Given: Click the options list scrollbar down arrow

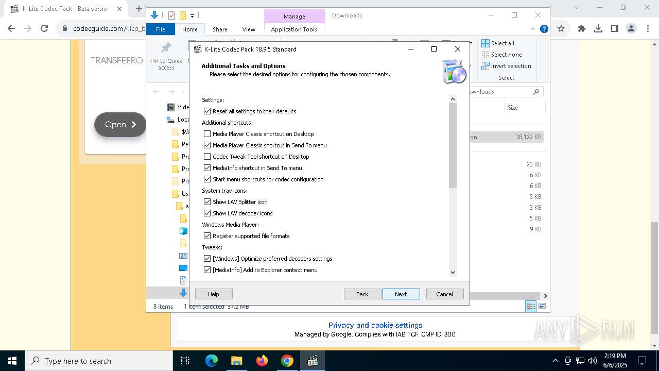Looking at the screenshot, I should (x=453, y=272).
